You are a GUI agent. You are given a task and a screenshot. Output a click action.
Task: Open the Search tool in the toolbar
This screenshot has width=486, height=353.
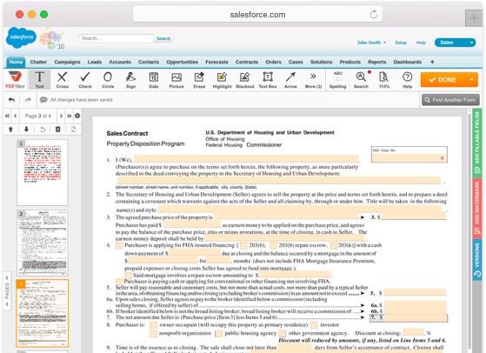coord(361,80)
